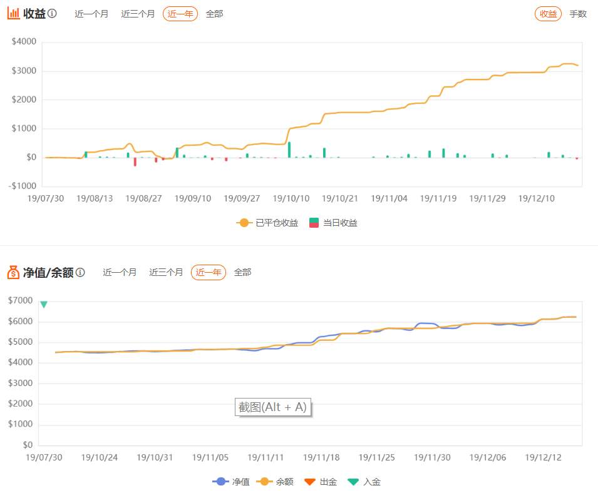
Task: Click the $7000 axis label
Action: [x=20, y=300]
